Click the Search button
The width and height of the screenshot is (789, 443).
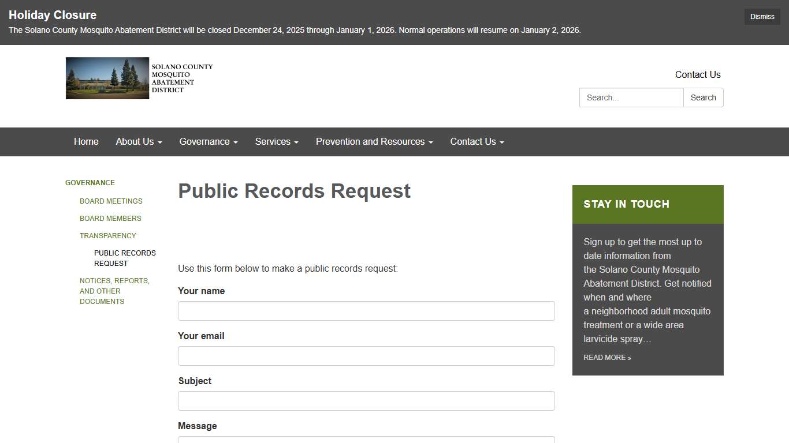point(703,97)
